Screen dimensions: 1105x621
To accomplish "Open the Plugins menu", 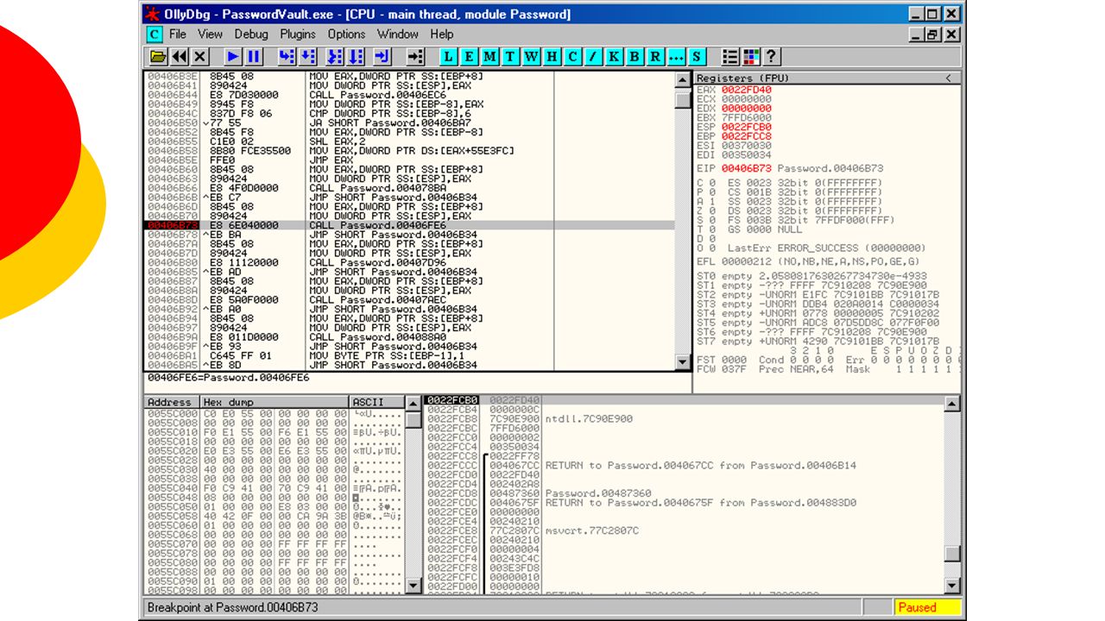I will pos(298,34).
